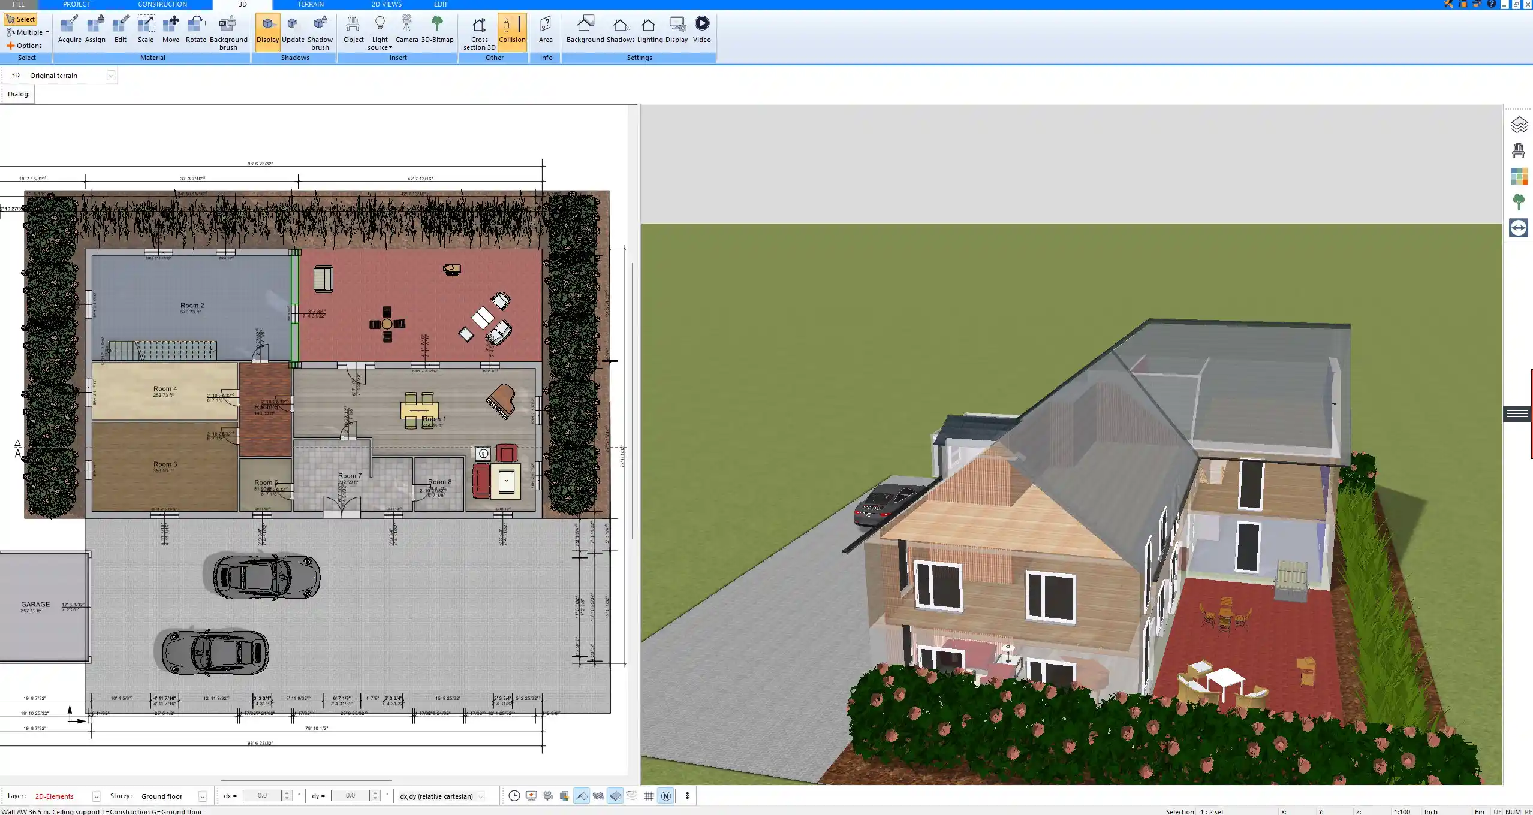This screenshot has height=815, width=1533.
Task: Toggle the grid display in the bottom toolbar
Action: pyautogui.click(x=649, y=796)
